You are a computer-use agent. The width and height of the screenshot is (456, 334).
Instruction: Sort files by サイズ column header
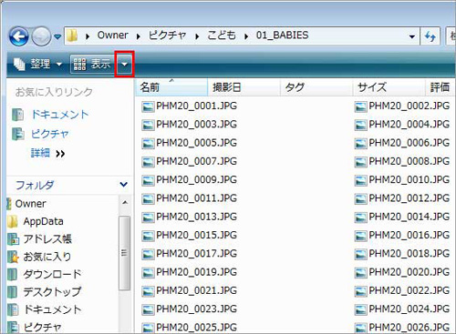(389, 87)
